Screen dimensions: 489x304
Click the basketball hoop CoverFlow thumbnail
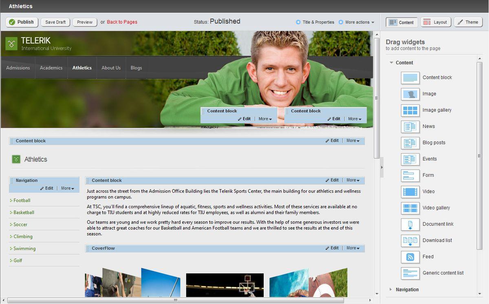[225, 285]
